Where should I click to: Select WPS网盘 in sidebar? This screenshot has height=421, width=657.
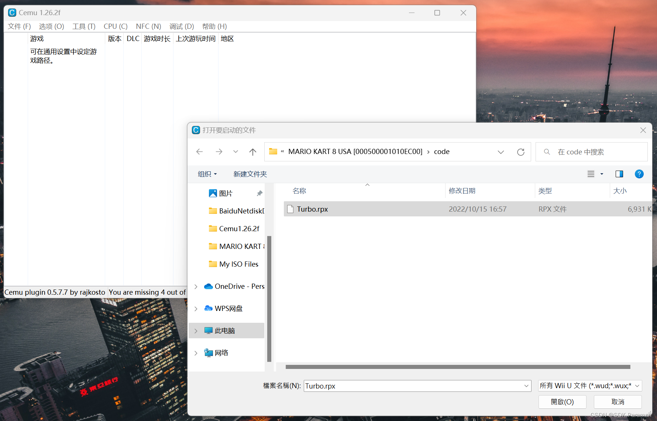coord(223,308)
